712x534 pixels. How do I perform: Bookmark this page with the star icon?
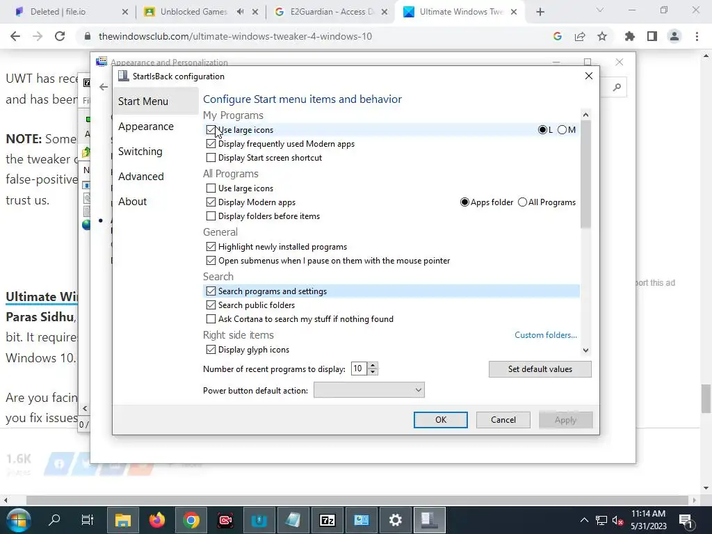[602, 36]
